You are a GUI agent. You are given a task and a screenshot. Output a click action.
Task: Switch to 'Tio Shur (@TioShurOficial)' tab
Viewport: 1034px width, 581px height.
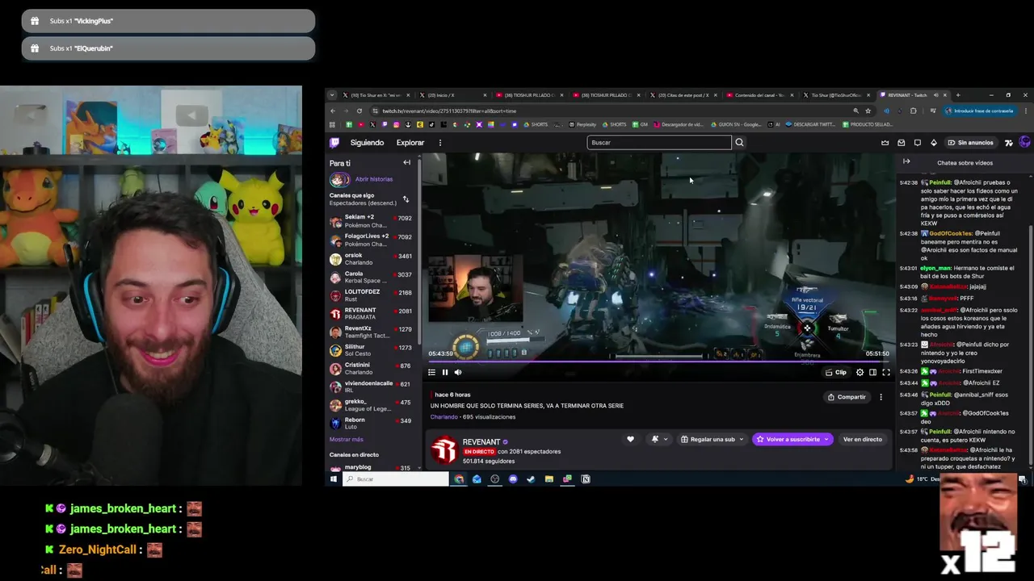pos(835,95)
